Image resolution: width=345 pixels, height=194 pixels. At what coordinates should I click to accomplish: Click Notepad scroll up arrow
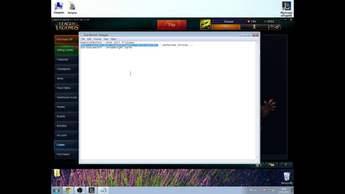pos(257,43)
